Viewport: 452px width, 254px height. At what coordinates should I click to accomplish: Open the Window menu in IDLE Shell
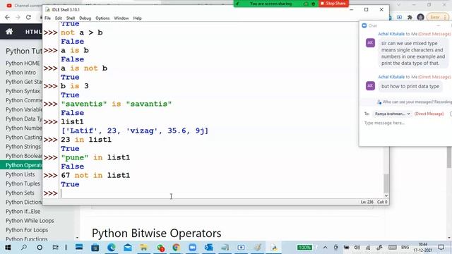(121, 18)
